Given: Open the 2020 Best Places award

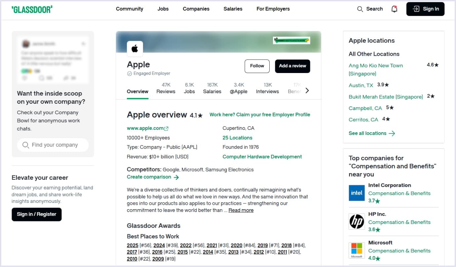Looking at the screenshot, I should click(237, 246).
